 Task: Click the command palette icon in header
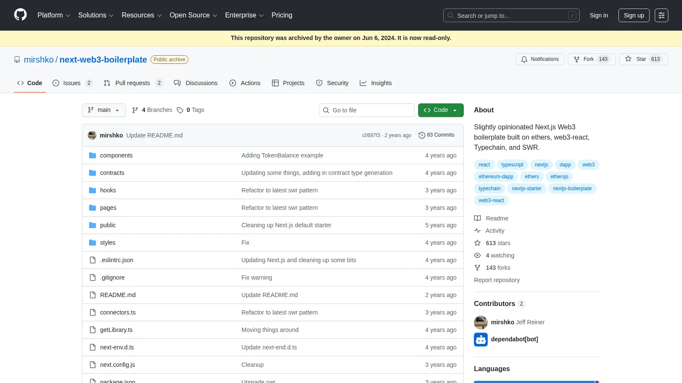pos(661,15)
